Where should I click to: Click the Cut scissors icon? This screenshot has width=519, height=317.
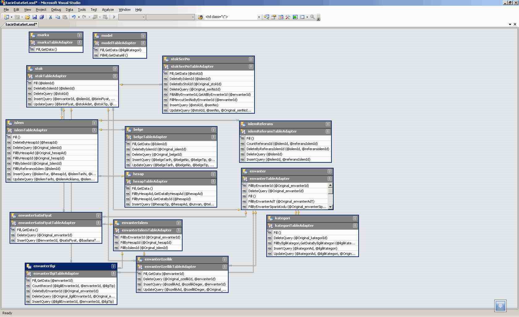50,17
